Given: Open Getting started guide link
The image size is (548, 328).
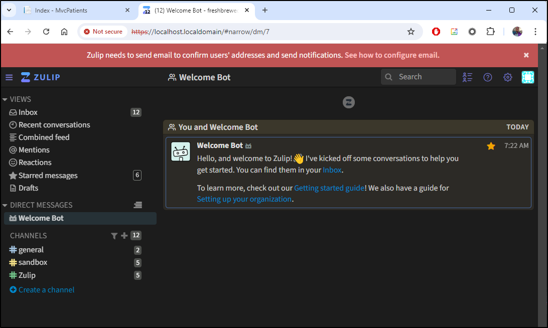Looking at the screenshot, I should click(x=329, y=188).
